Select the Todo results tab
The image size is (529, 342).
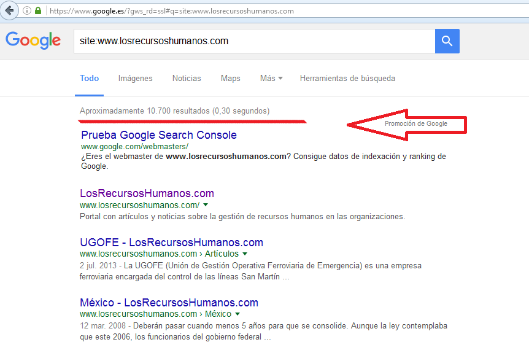[x=89, y=79]
